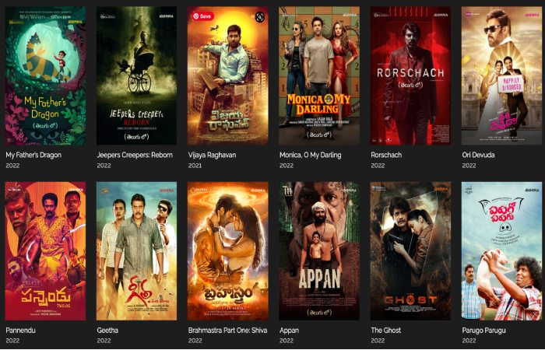Click the visual search lens icon on Vijaya Raghavan poster
This screenshot has width=545, height=350.
pyautogui.click(x=259, y=16)
